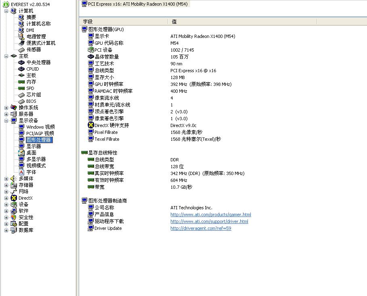Collapse the 主板 motherboard node
The image size is (367, 296).
click(x=6, y=56)
